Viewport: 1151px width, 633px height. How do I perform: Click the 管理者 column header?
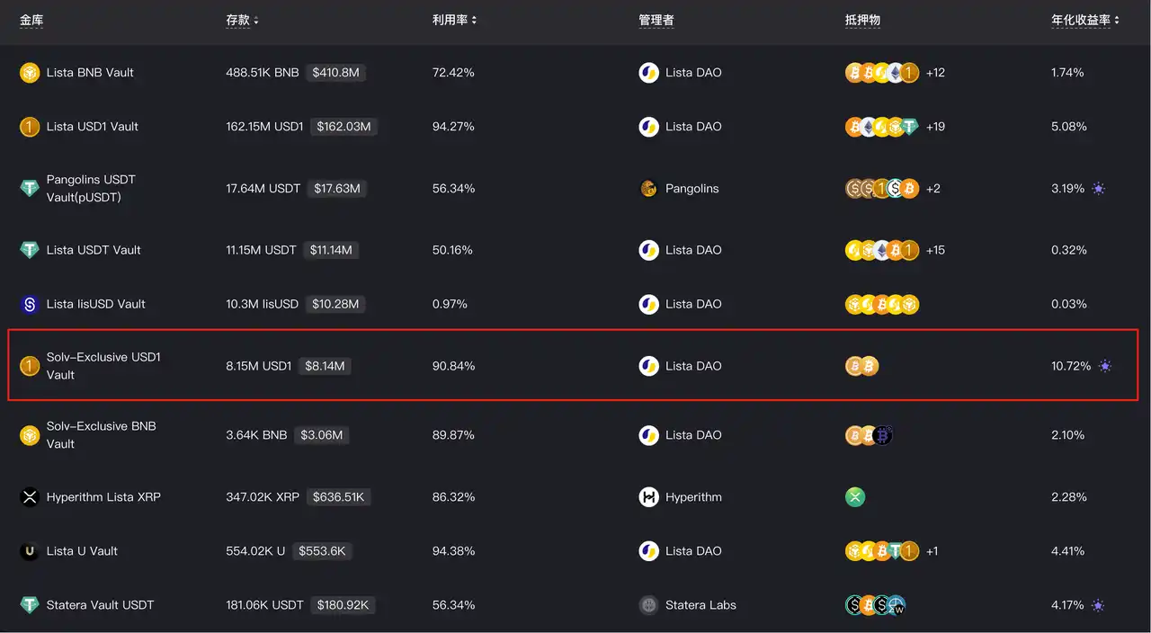[x=656, y=20]
